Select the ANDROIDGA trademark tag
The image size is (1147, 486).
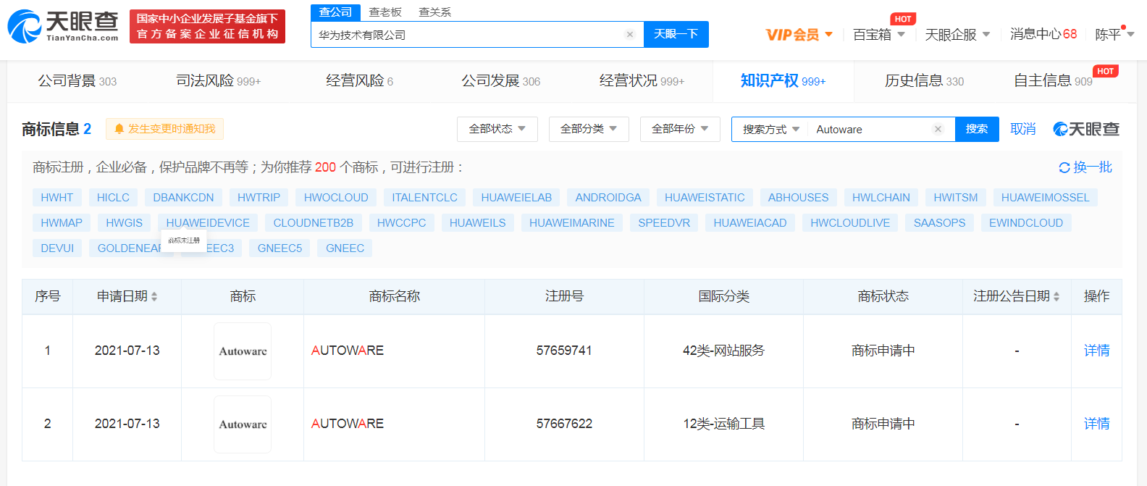608,198
